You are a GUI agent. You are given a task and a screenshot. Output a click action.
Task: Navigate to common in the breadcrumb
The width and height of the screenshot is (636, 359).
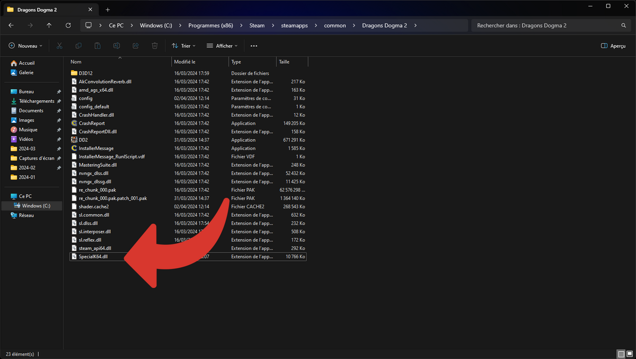point(335,25)
